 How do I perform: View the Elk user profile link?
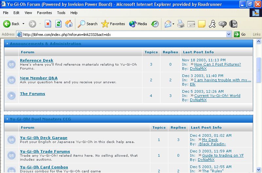pyautogui.click(x=193, y=84)
